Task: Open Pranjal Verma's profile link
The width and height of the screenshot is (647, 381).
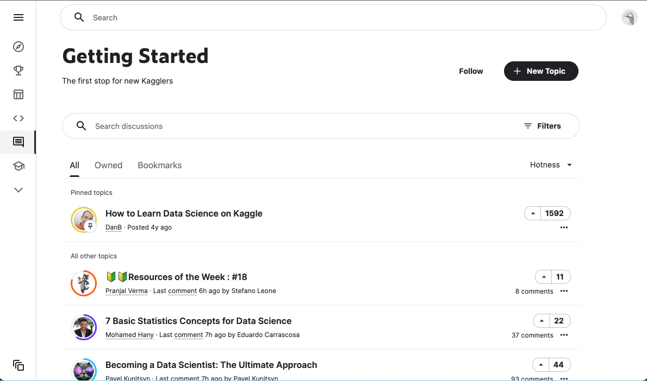Action: tap(126, 291)
